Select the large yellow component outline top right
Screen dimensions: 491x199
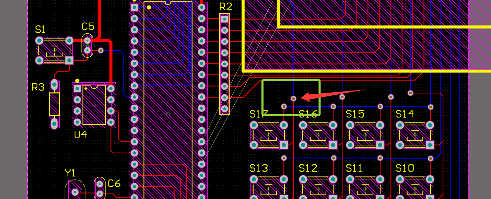(366, 36)
